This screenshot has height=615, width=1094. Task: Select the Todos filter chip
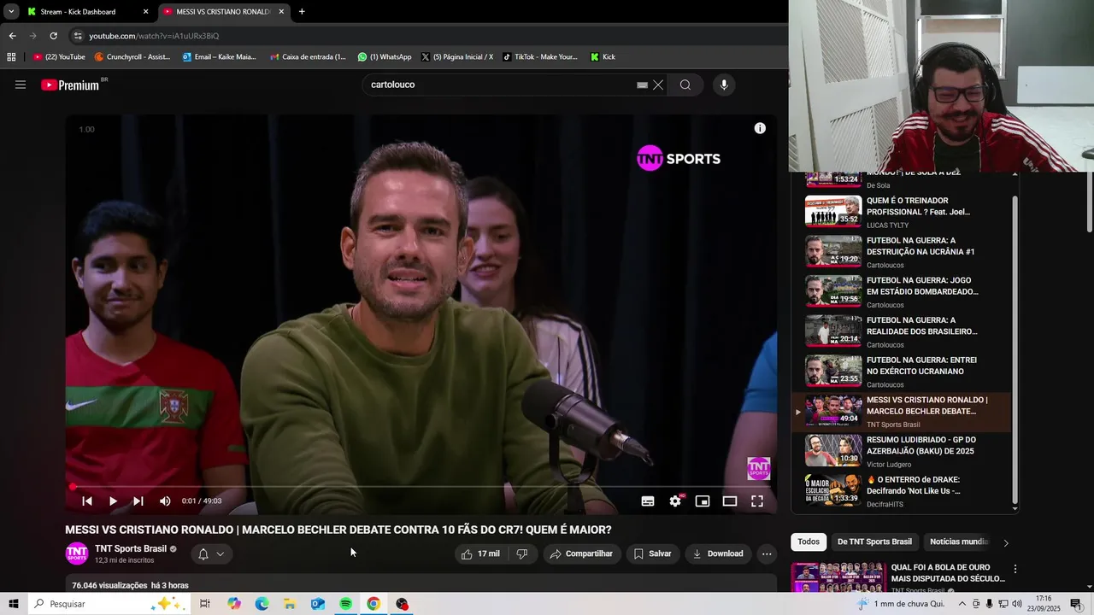coord(809,542)
